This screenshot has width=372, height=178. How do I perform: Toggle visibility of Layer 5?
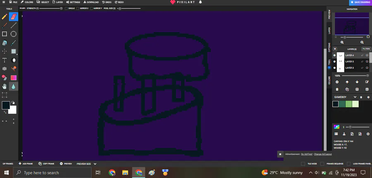click(334, 62)
